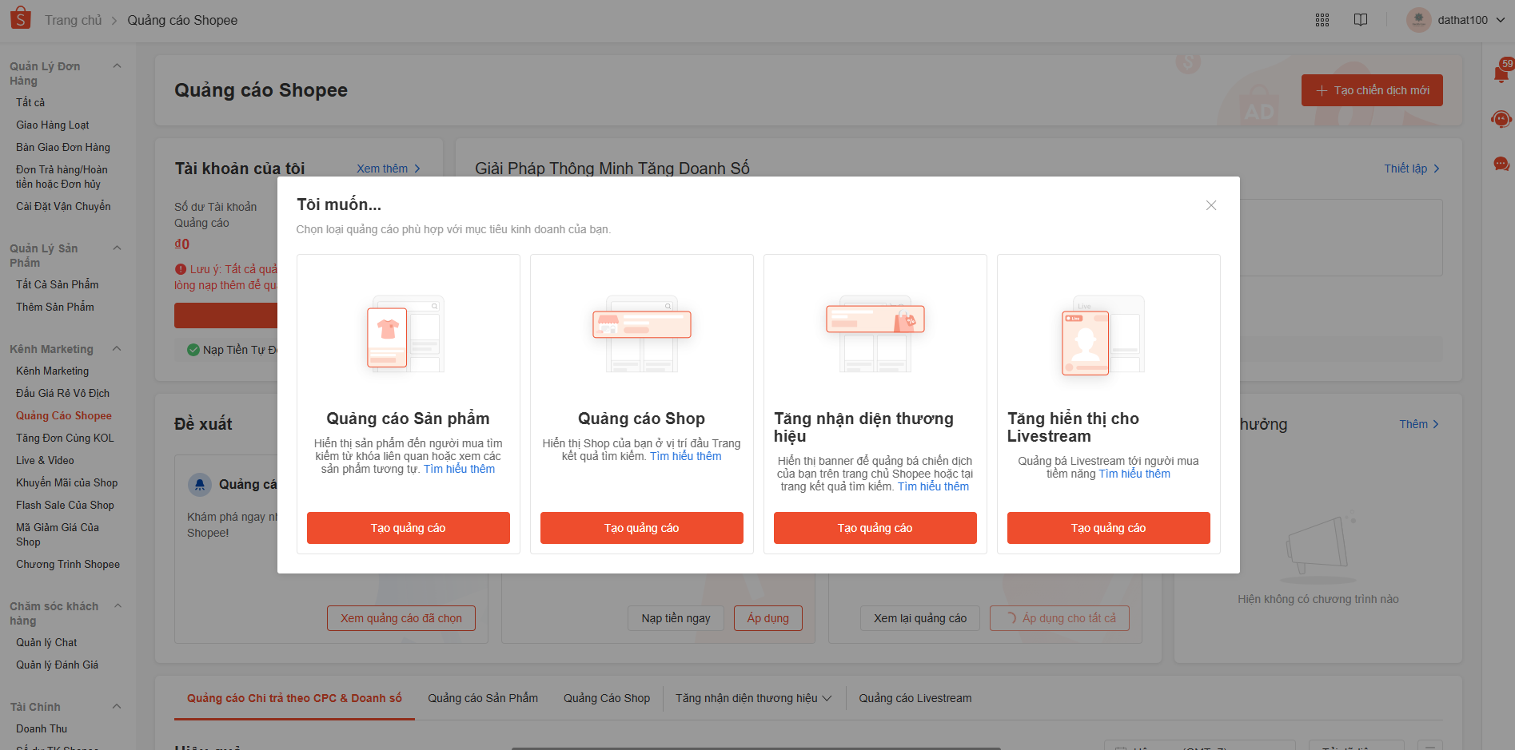Create ad under Quảng cáo Sản phẩm
The height and width of the screenshot is (750, 1515).
(408, 528)
